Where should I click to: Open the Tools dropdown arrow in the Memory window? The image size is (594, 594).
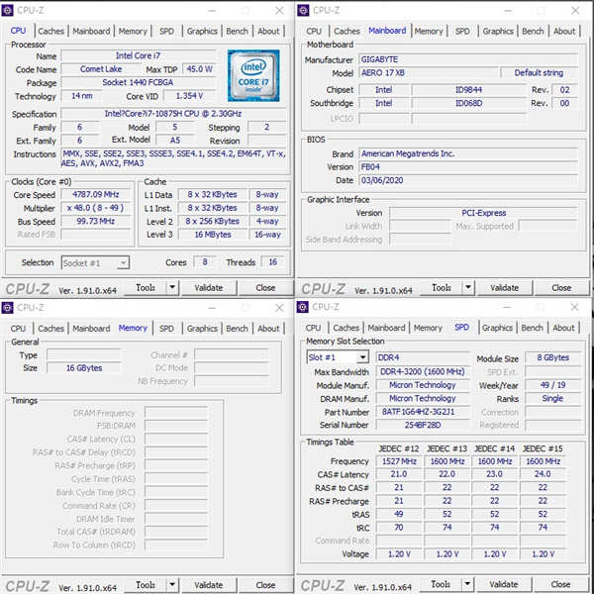(x=172, y=585)
